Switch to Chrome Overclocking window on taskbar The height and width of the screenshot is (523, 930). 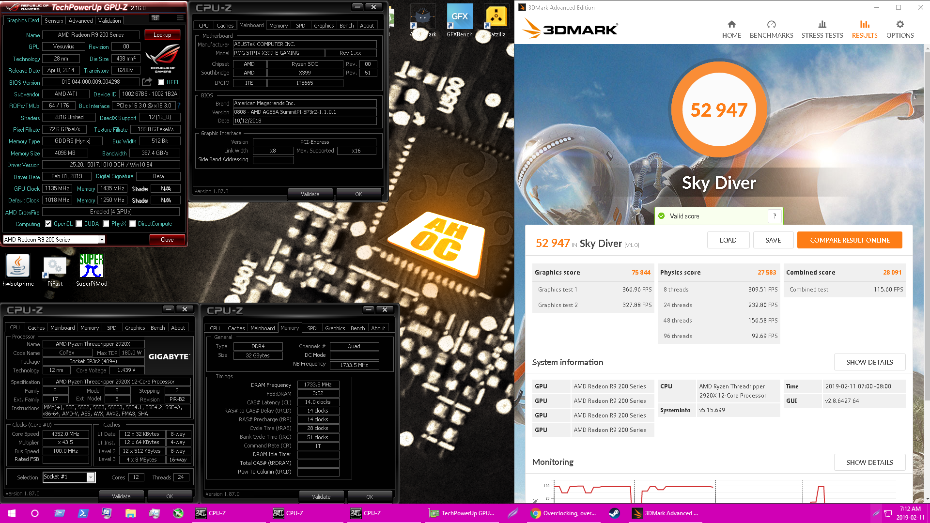(x=563, y=513)
